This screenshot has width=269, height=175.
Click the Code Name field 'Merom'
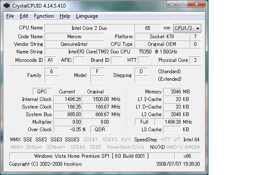pyautogui.click(x=74, y=37)
